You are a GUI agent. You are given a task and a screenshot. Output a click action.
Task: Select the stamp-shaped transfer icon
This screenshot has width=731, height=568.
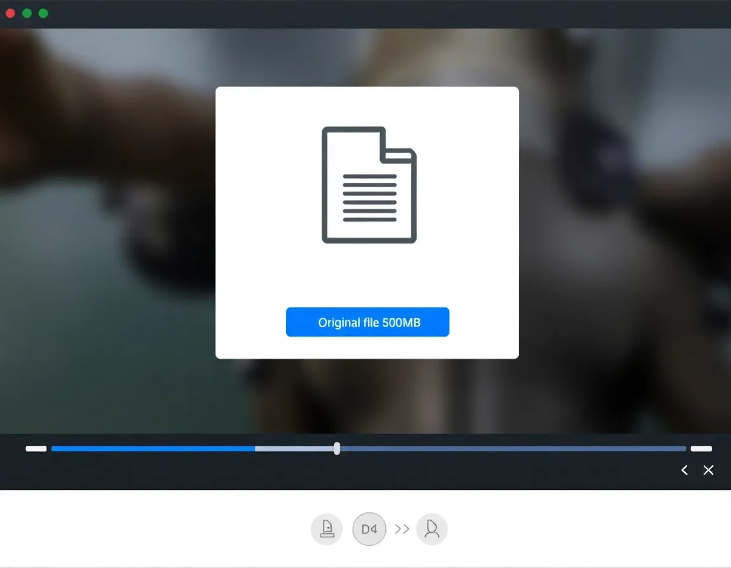pos(326,529)
